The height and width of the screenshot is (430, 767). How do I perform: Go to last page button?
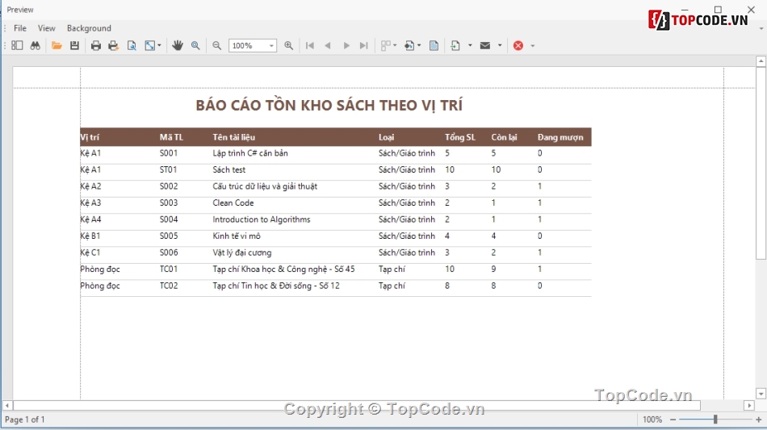tap(363, 45)
